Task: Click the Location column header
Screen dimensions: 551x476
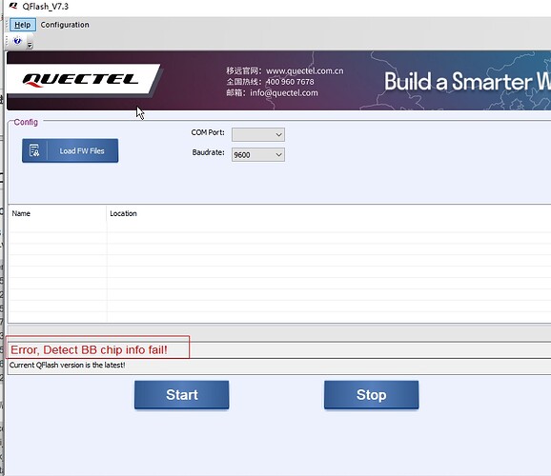Action: tap(123, 213)
